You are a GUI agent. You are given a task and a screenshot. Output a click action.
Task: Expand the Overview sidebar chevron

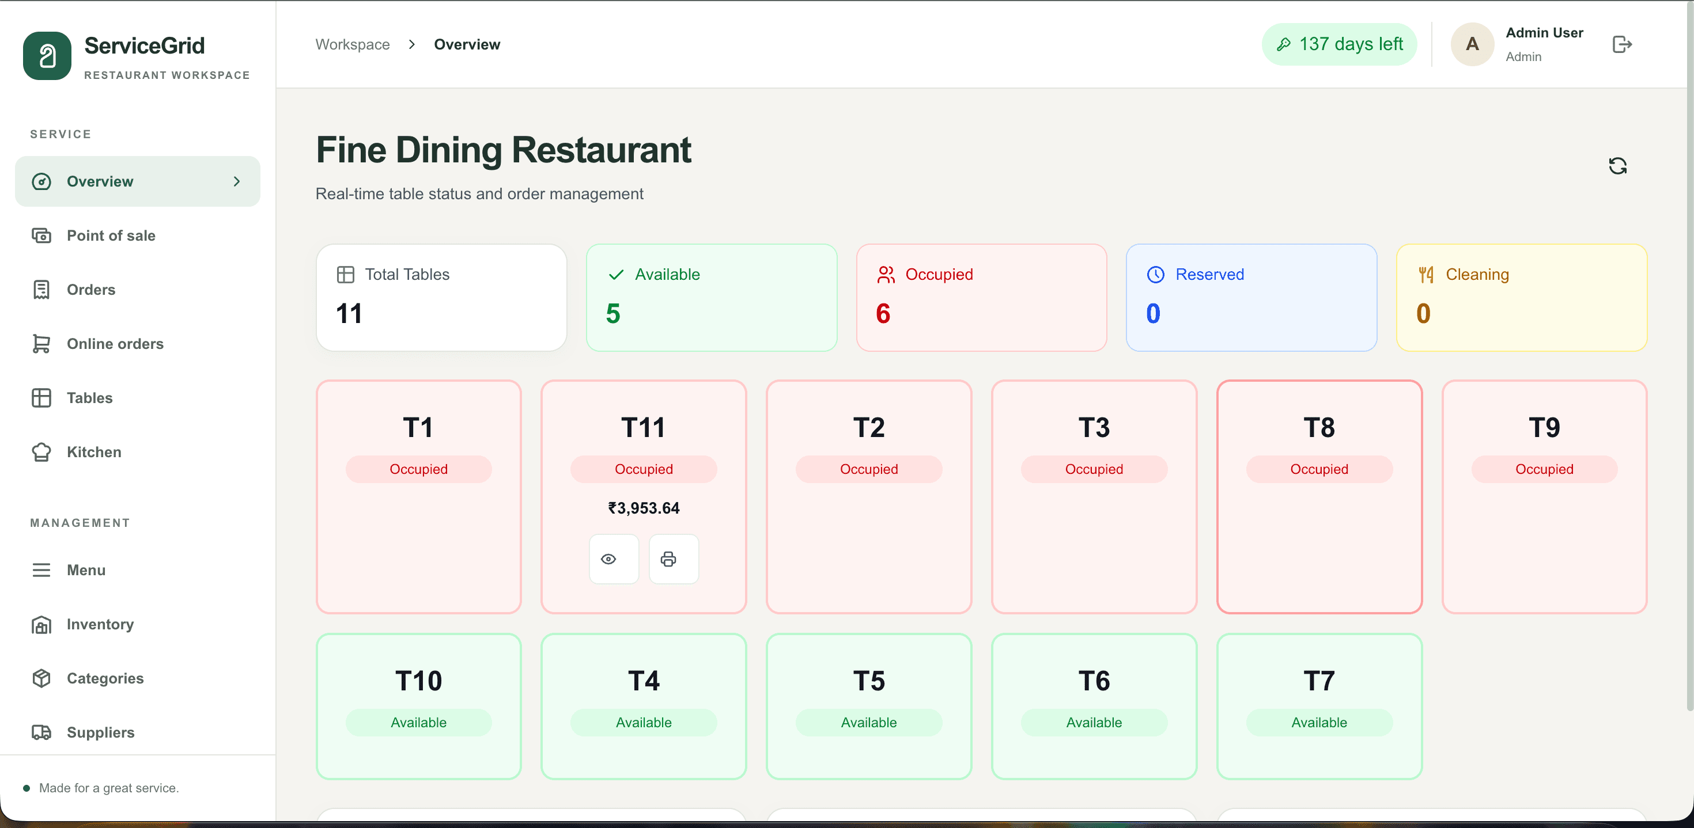[237, 181]
